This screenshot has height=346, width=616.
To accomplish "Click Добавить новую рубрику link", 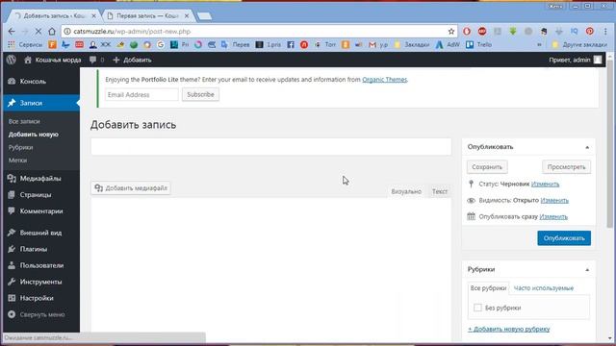I will pyautogui.click(x=509, y=329).
